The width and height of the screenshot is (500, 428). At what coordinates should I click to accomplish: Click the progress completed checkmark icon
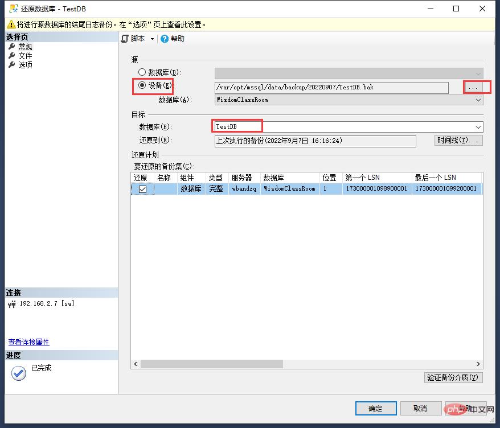19,373
